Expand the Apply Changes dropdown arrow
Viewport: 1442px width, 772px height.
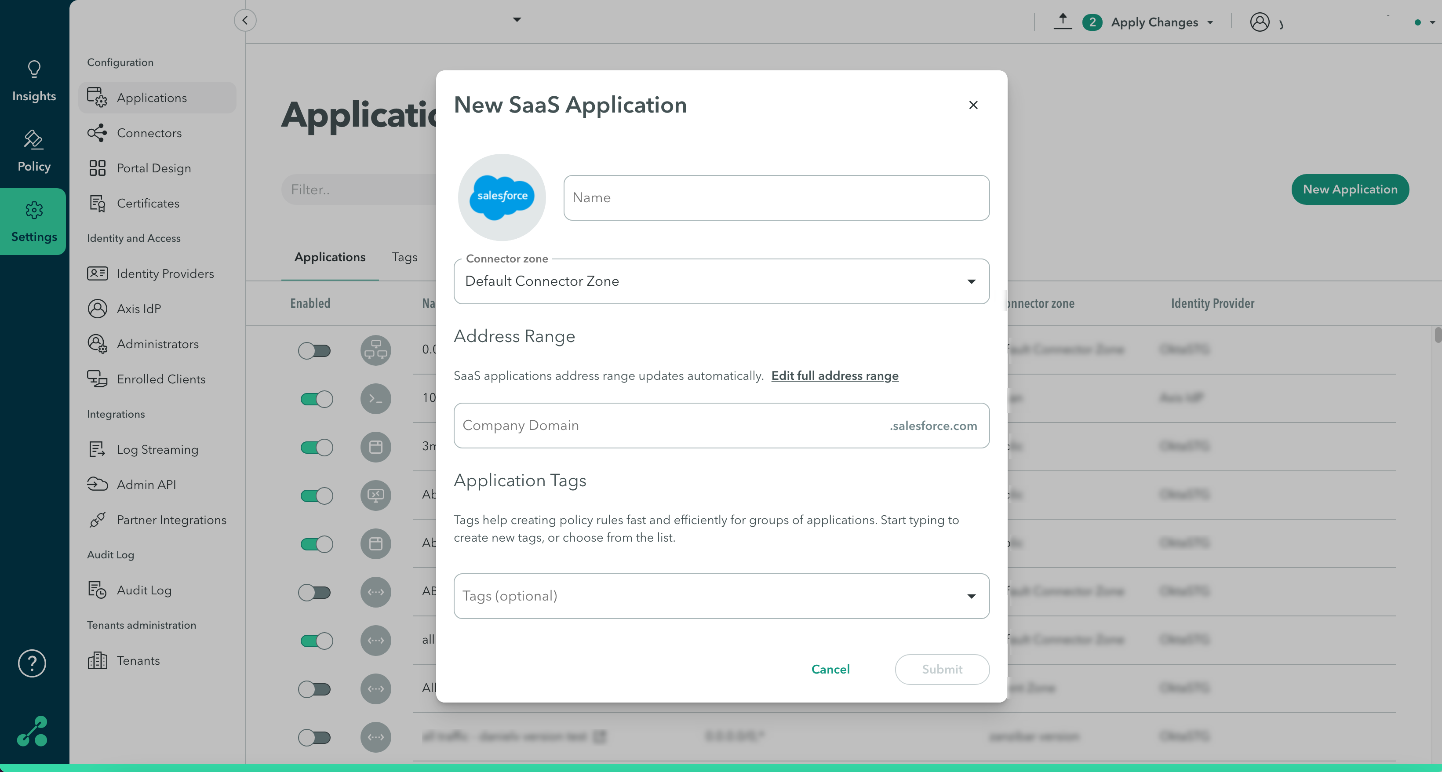click(x=1210, y=23)
